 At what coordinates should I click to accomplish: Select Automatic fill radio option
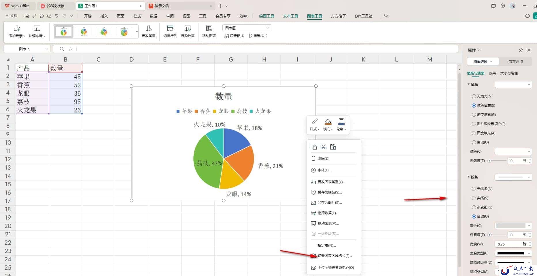pos(474,142)
